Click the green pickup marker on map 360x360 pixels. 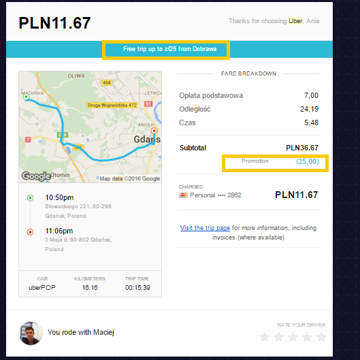26,97
